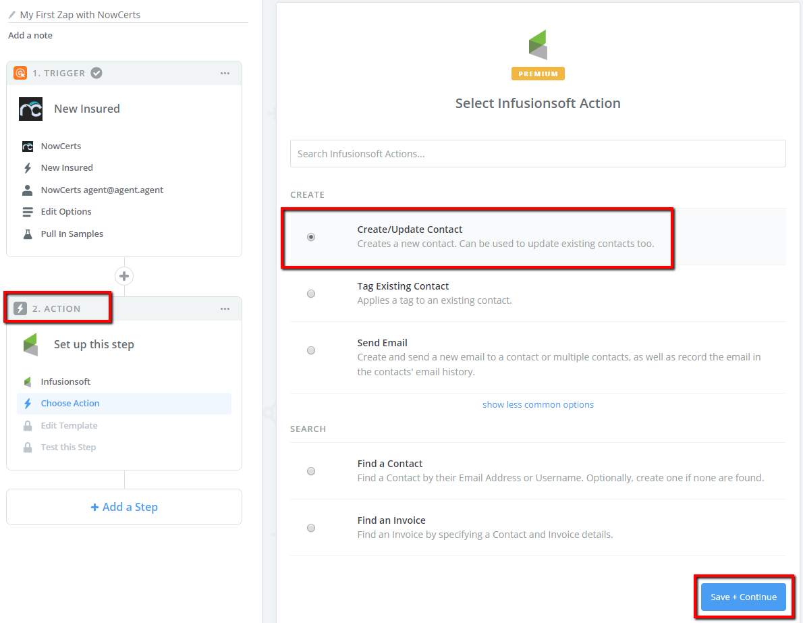Click the Find a Contact title text
The image size is (803, 623).
[x=390, y=464]
